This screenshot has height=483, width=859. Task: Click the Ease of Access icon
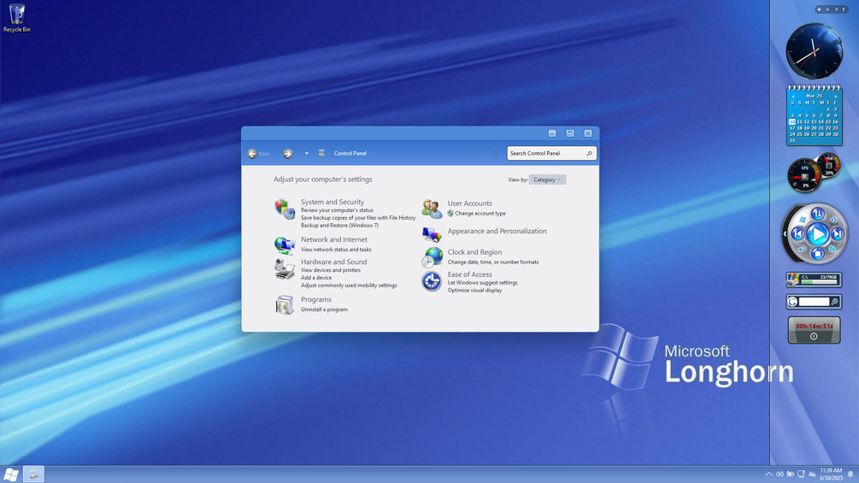[432, 281]
